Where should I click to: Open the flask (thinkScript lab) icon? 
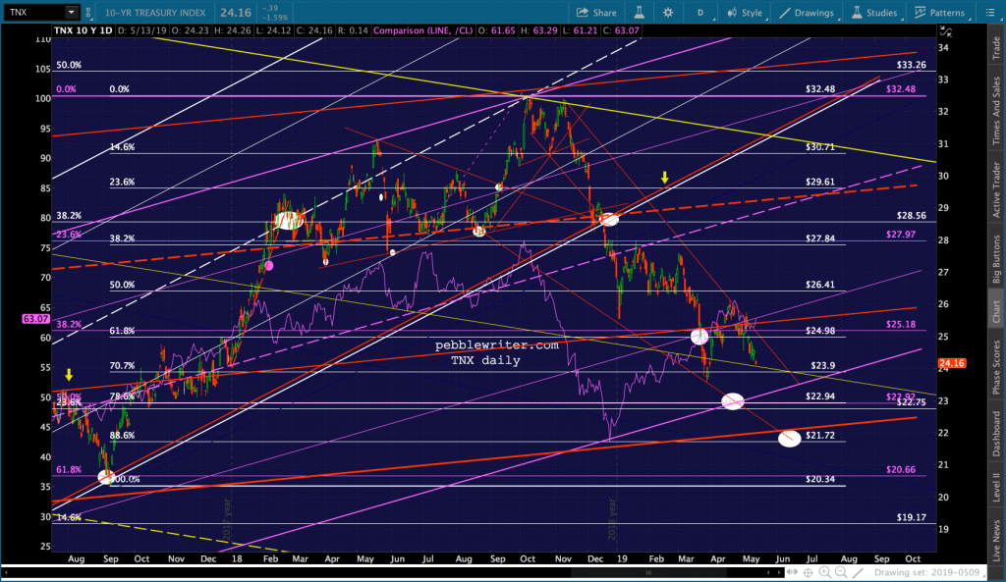pyautogui.click(x=639, y=12)
